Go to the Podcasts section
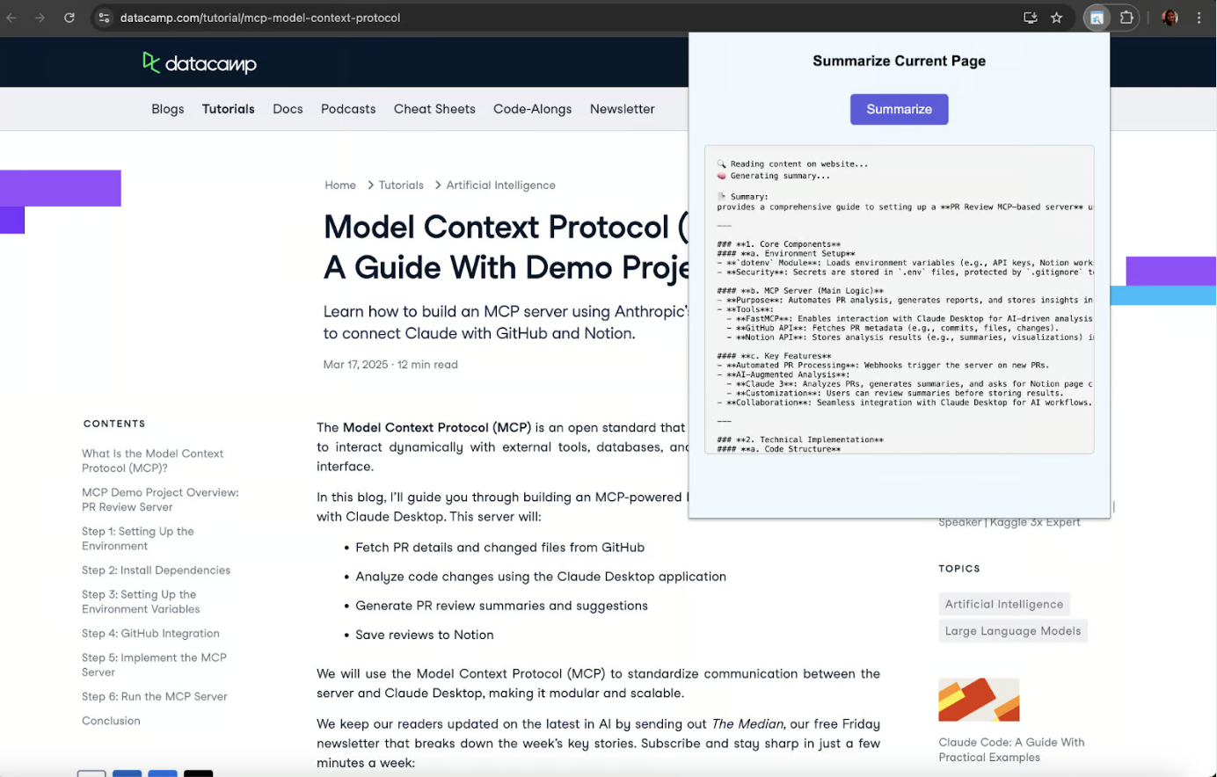The width and height of the screenshot is (1217, 777). point(348,109)
